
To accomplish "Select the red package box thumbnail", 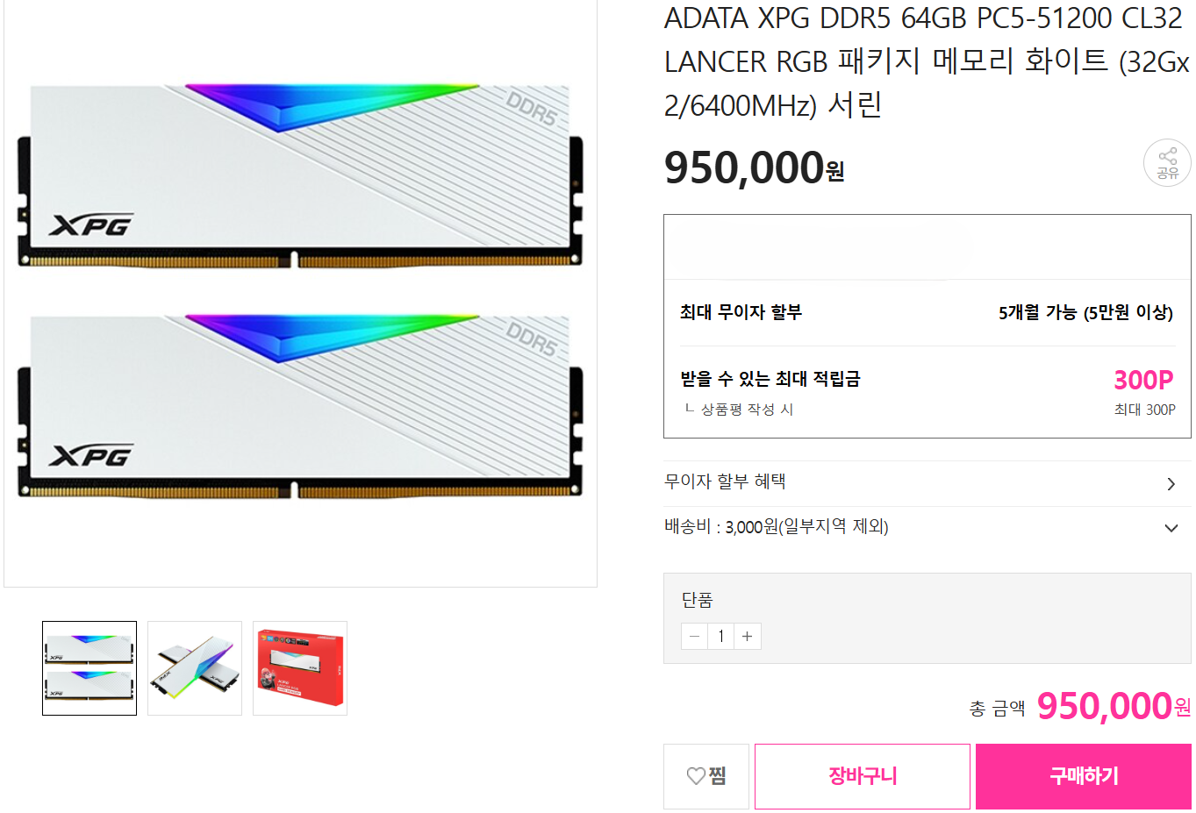I will coord(300,668).
